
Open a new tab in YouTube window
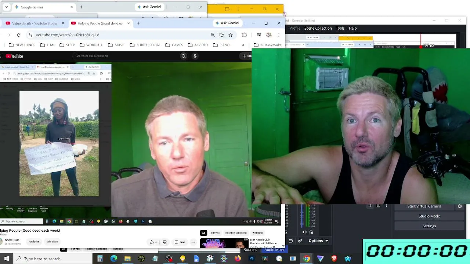click(138, 23)
